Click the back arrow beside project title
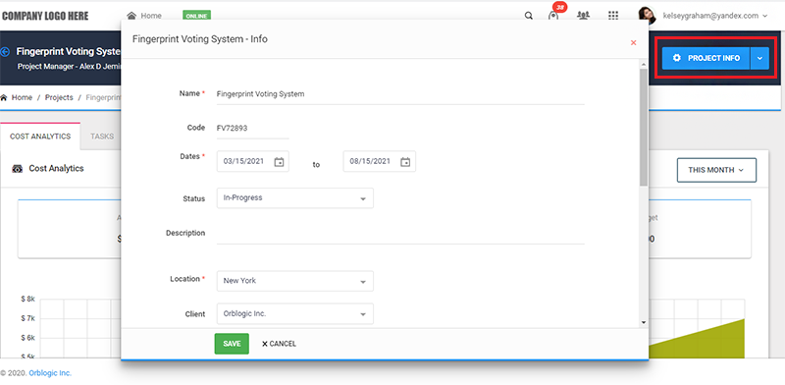Image resolution: width=785 pixels, height=385 pixels. pos(6,52)
